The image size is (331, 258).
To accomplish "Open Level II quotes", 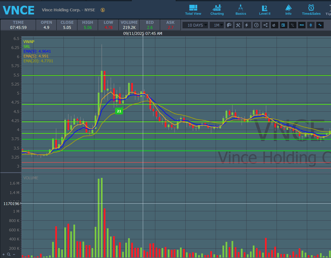I will 264,10.
